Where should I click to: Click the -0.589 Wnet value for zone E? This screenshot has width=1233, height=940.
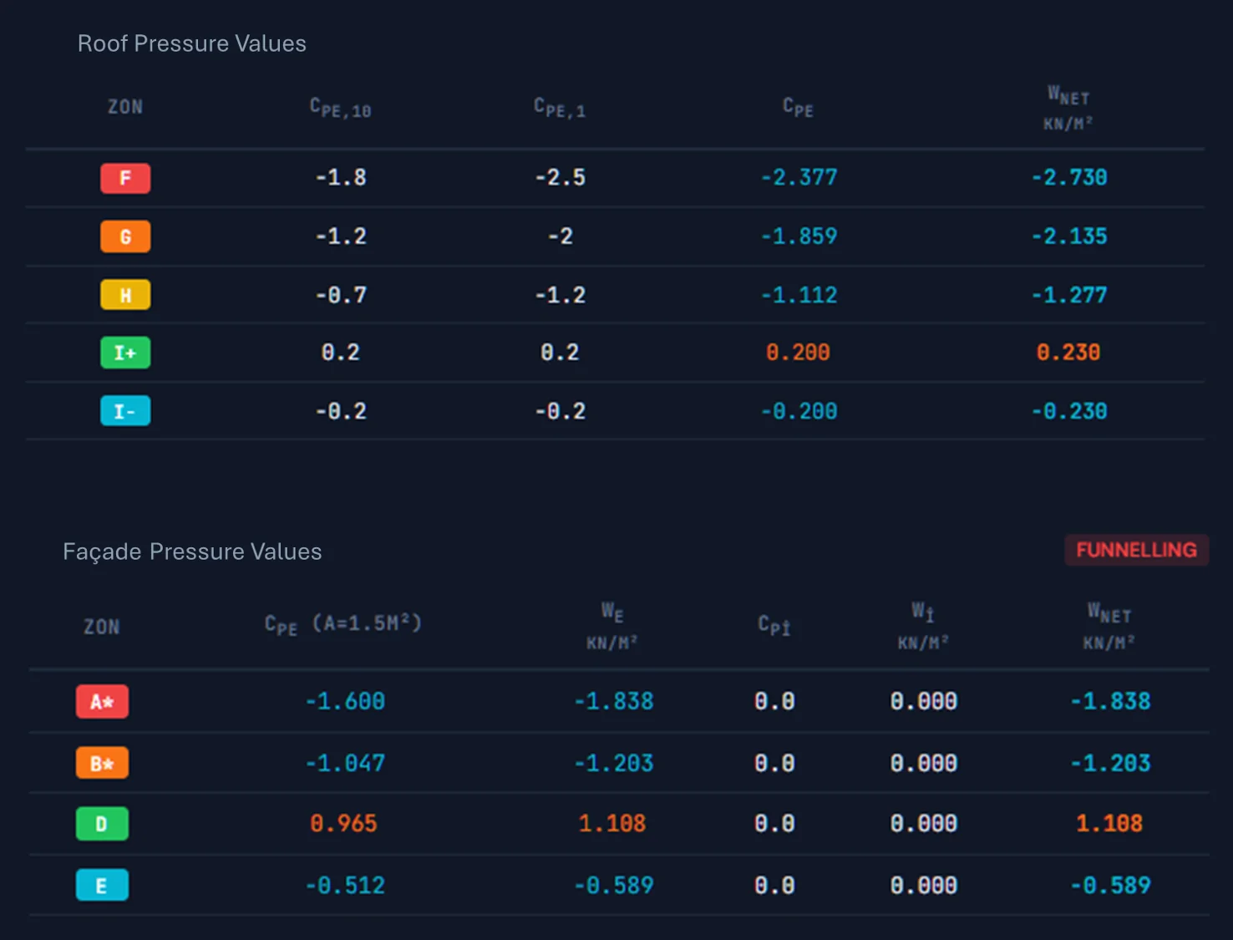(1110, 886)
